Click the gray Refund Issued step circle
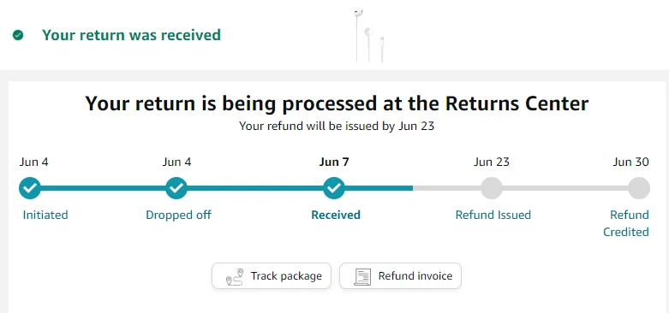The height and width of the screenshot is (313, 669). click(x=492, y=188)
